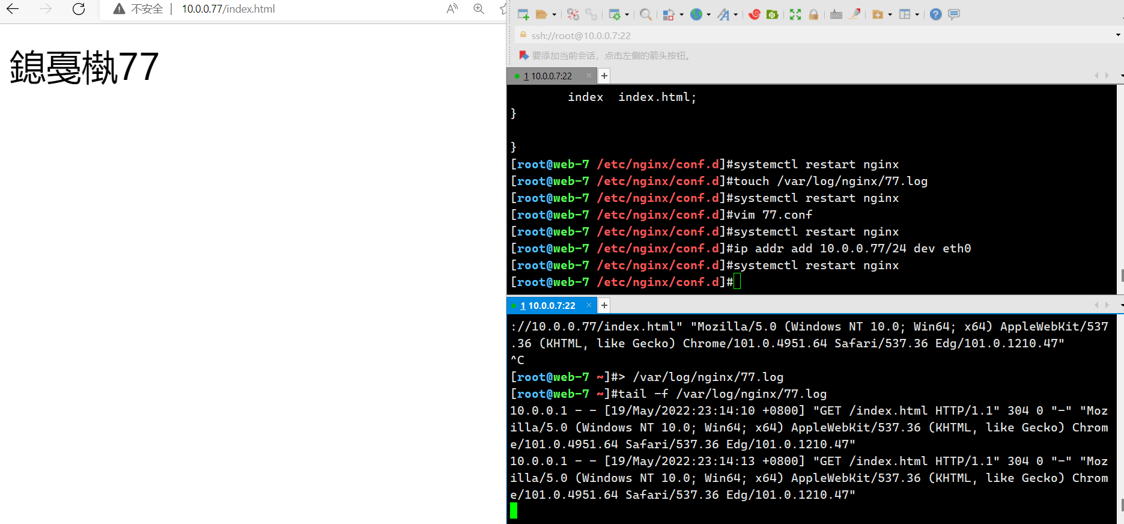The image size is (1124, 524).
Task: Expand the session properties dropdown arrow
Action: [627, 14]
